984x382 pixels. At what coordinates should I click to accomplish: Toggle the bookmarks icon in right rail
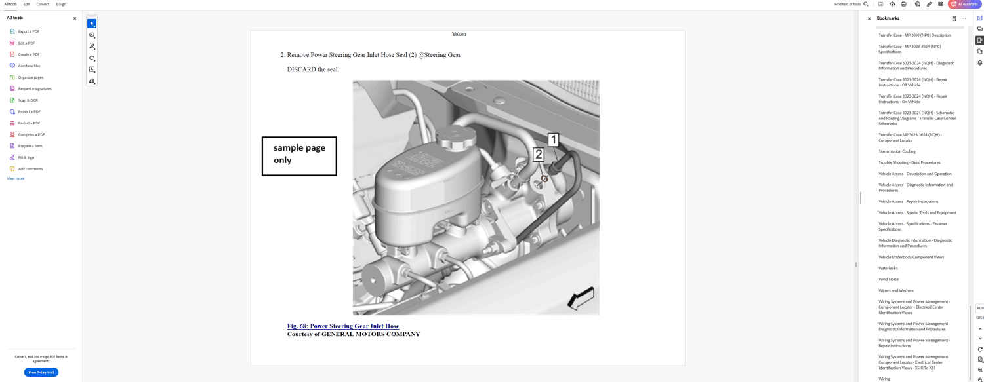(x=979, y=40)
